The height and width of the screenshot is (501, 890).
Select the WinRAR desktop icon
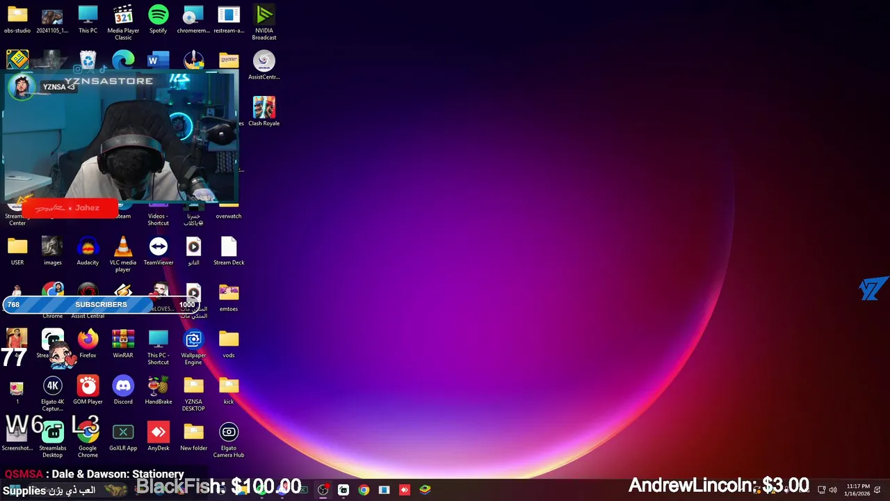pyautogui.click(x=123, y=344)
